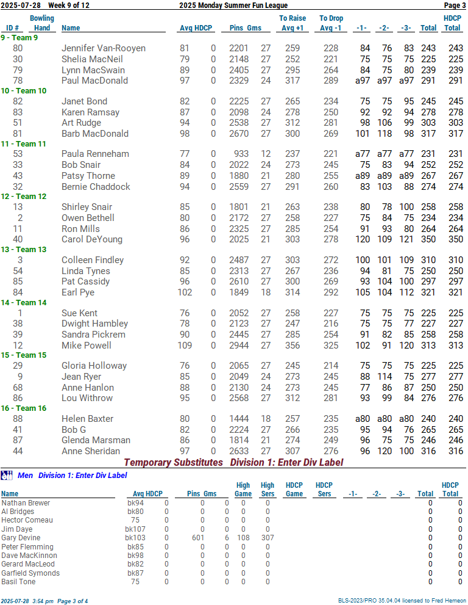Image resolution: width=468 pixels, height=605 pixels.
Task: Click the "16 - Team 16" group header
Action: pyautogui.click(x=23, y=408)
